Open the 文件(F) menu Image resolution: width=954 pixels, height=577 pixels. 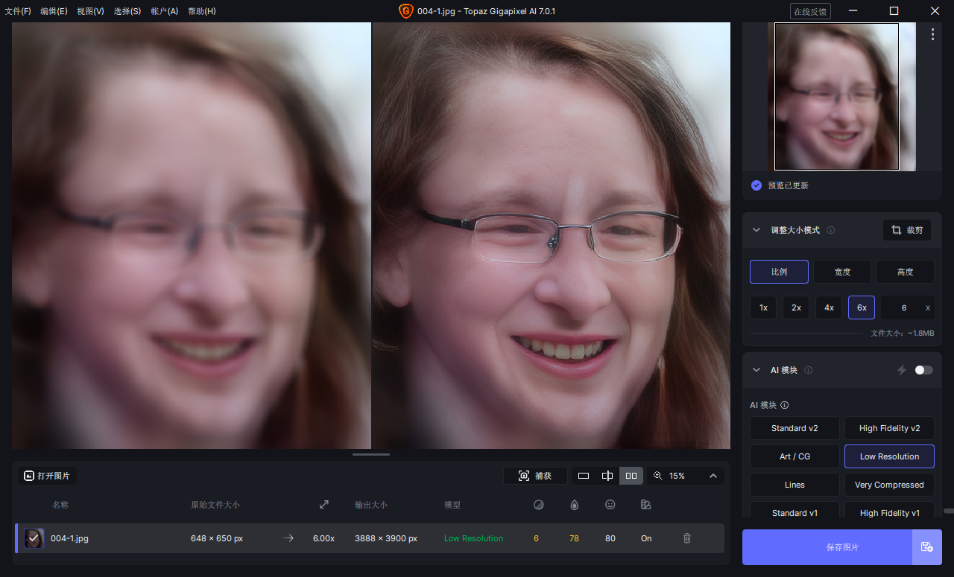[x=18, y=11]
